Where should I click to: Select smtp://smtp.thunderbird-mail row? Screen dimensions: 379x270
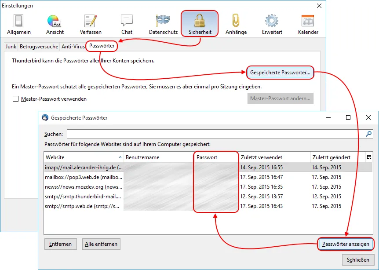pyautogui.click(x=208, y=196)
